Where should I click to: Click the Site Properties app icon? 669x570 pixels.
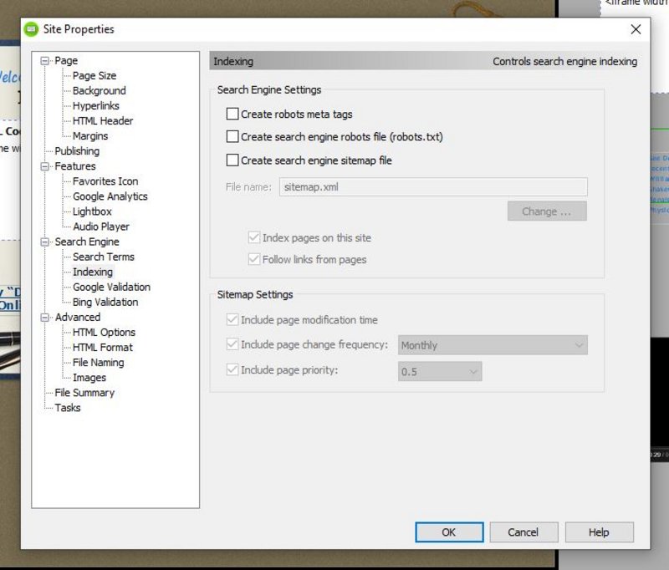pos(31,29)
